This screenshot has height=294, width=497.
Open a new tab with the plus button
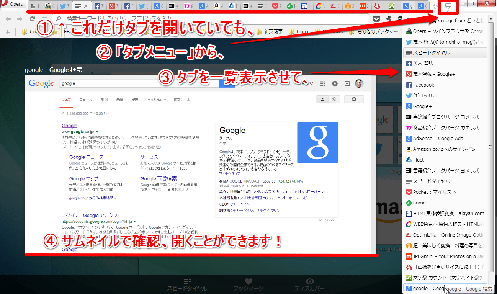435,7
